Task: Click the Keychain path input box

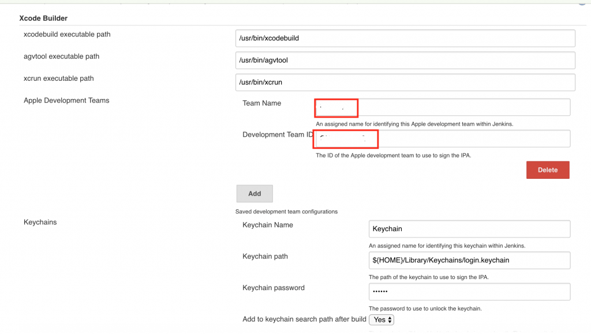Action: click(469, 260)
